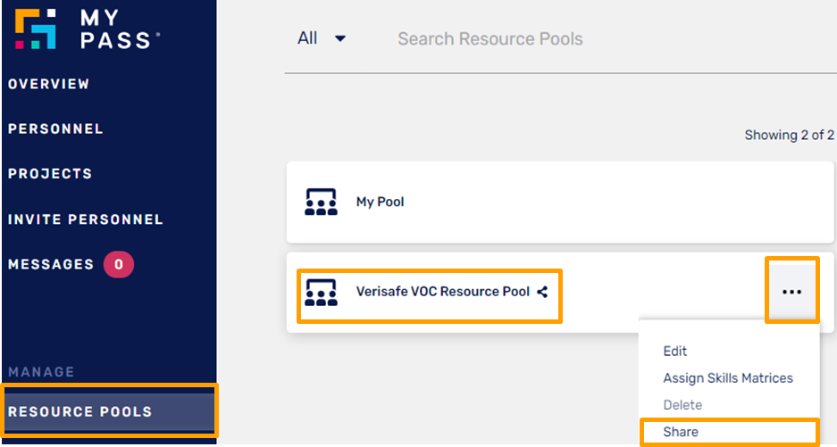The image size is (837, 447).
Task: Choose Share from the context menu
Action: pyautogui.click(x=681, y=432)
